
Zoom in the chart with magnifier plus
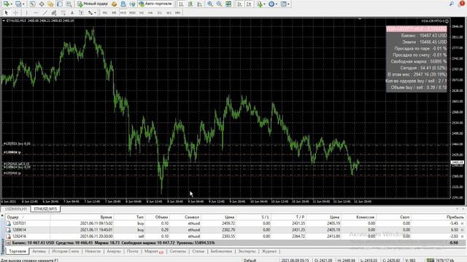[x=210, y=4]
